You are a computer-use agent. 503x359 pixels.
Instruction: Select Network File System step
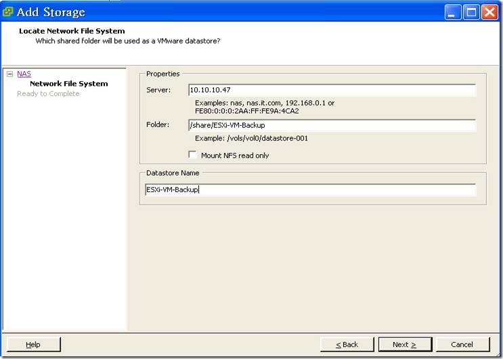click(x=69, y=84)
